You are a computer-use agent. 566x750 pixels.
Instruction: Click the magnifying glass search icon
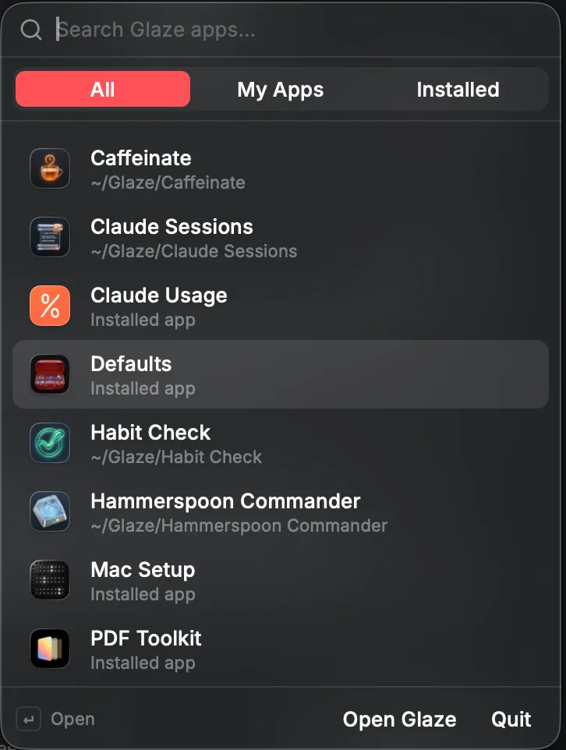tap(31, 30)
